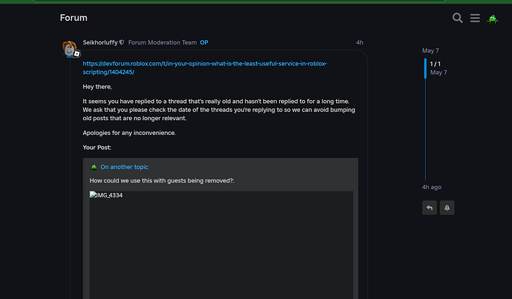The height and width of the screenshot is (299, 512).
Task: Click the Forum title in header
Action: click(x=73, y=18)
